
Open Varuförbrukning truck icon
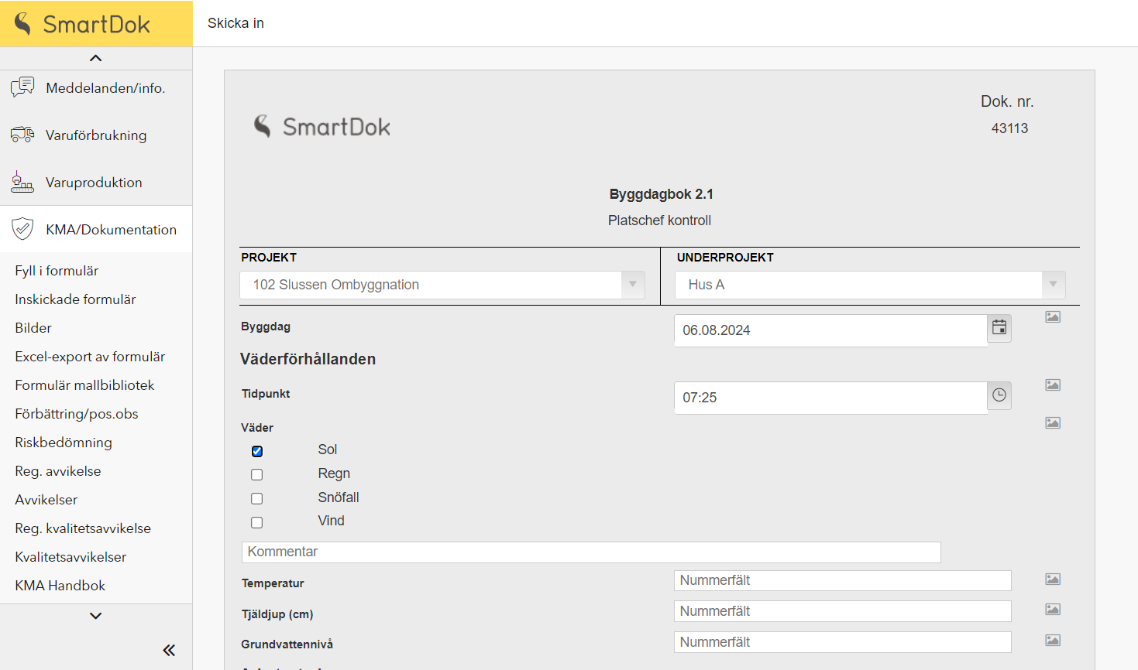point(22,135)
